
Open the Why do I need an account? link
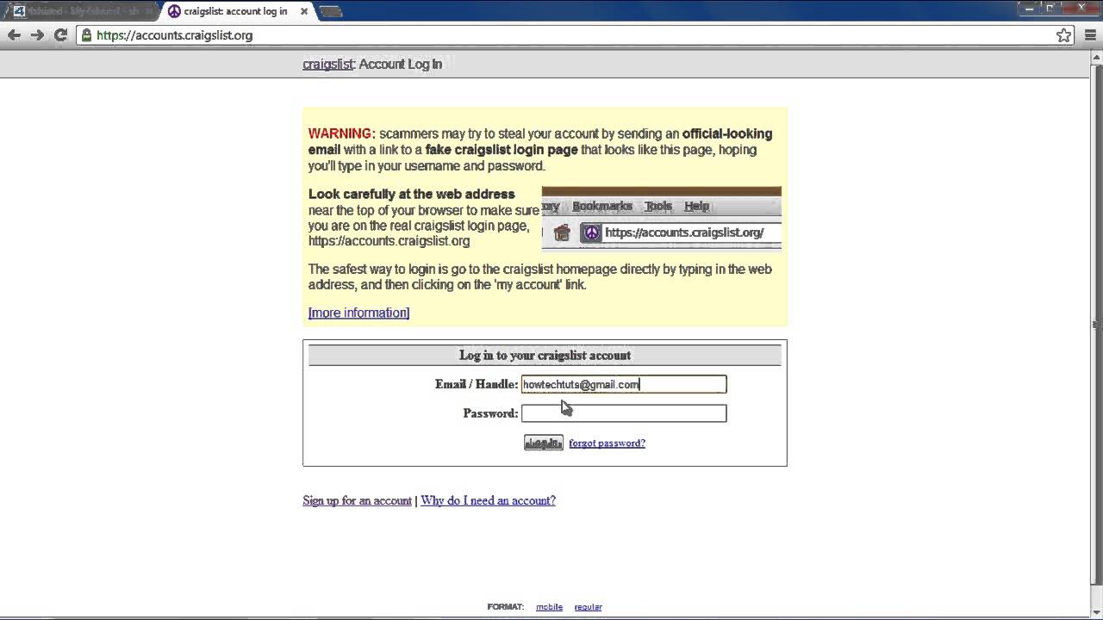tap(488, 500)
